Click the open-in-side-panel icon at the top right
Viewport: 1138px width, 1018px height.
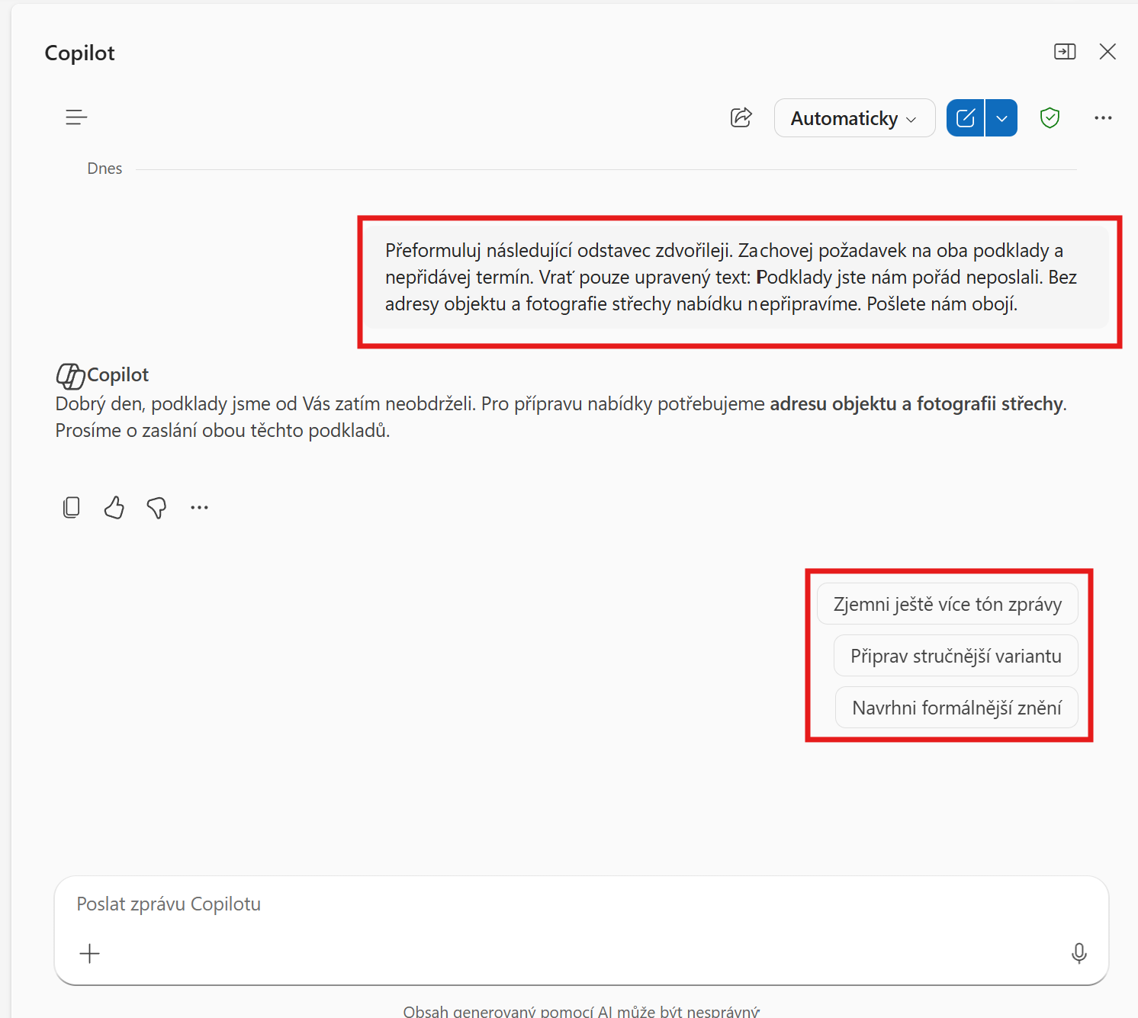pyautogui.click(x=1065, y=51)
